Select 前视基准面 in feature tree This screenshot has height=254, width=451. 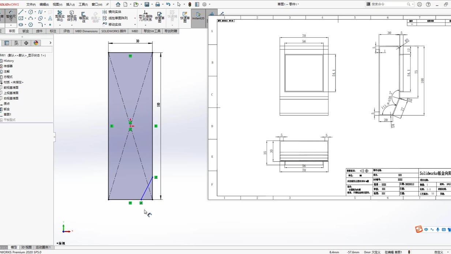coord(11,87)
